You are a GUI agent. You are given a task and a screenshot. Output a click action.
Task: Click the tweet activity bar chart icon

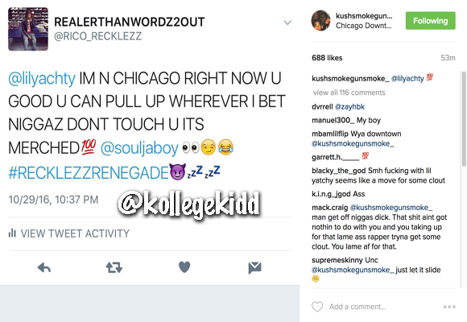pyautogui.click(x=12, y=233)
